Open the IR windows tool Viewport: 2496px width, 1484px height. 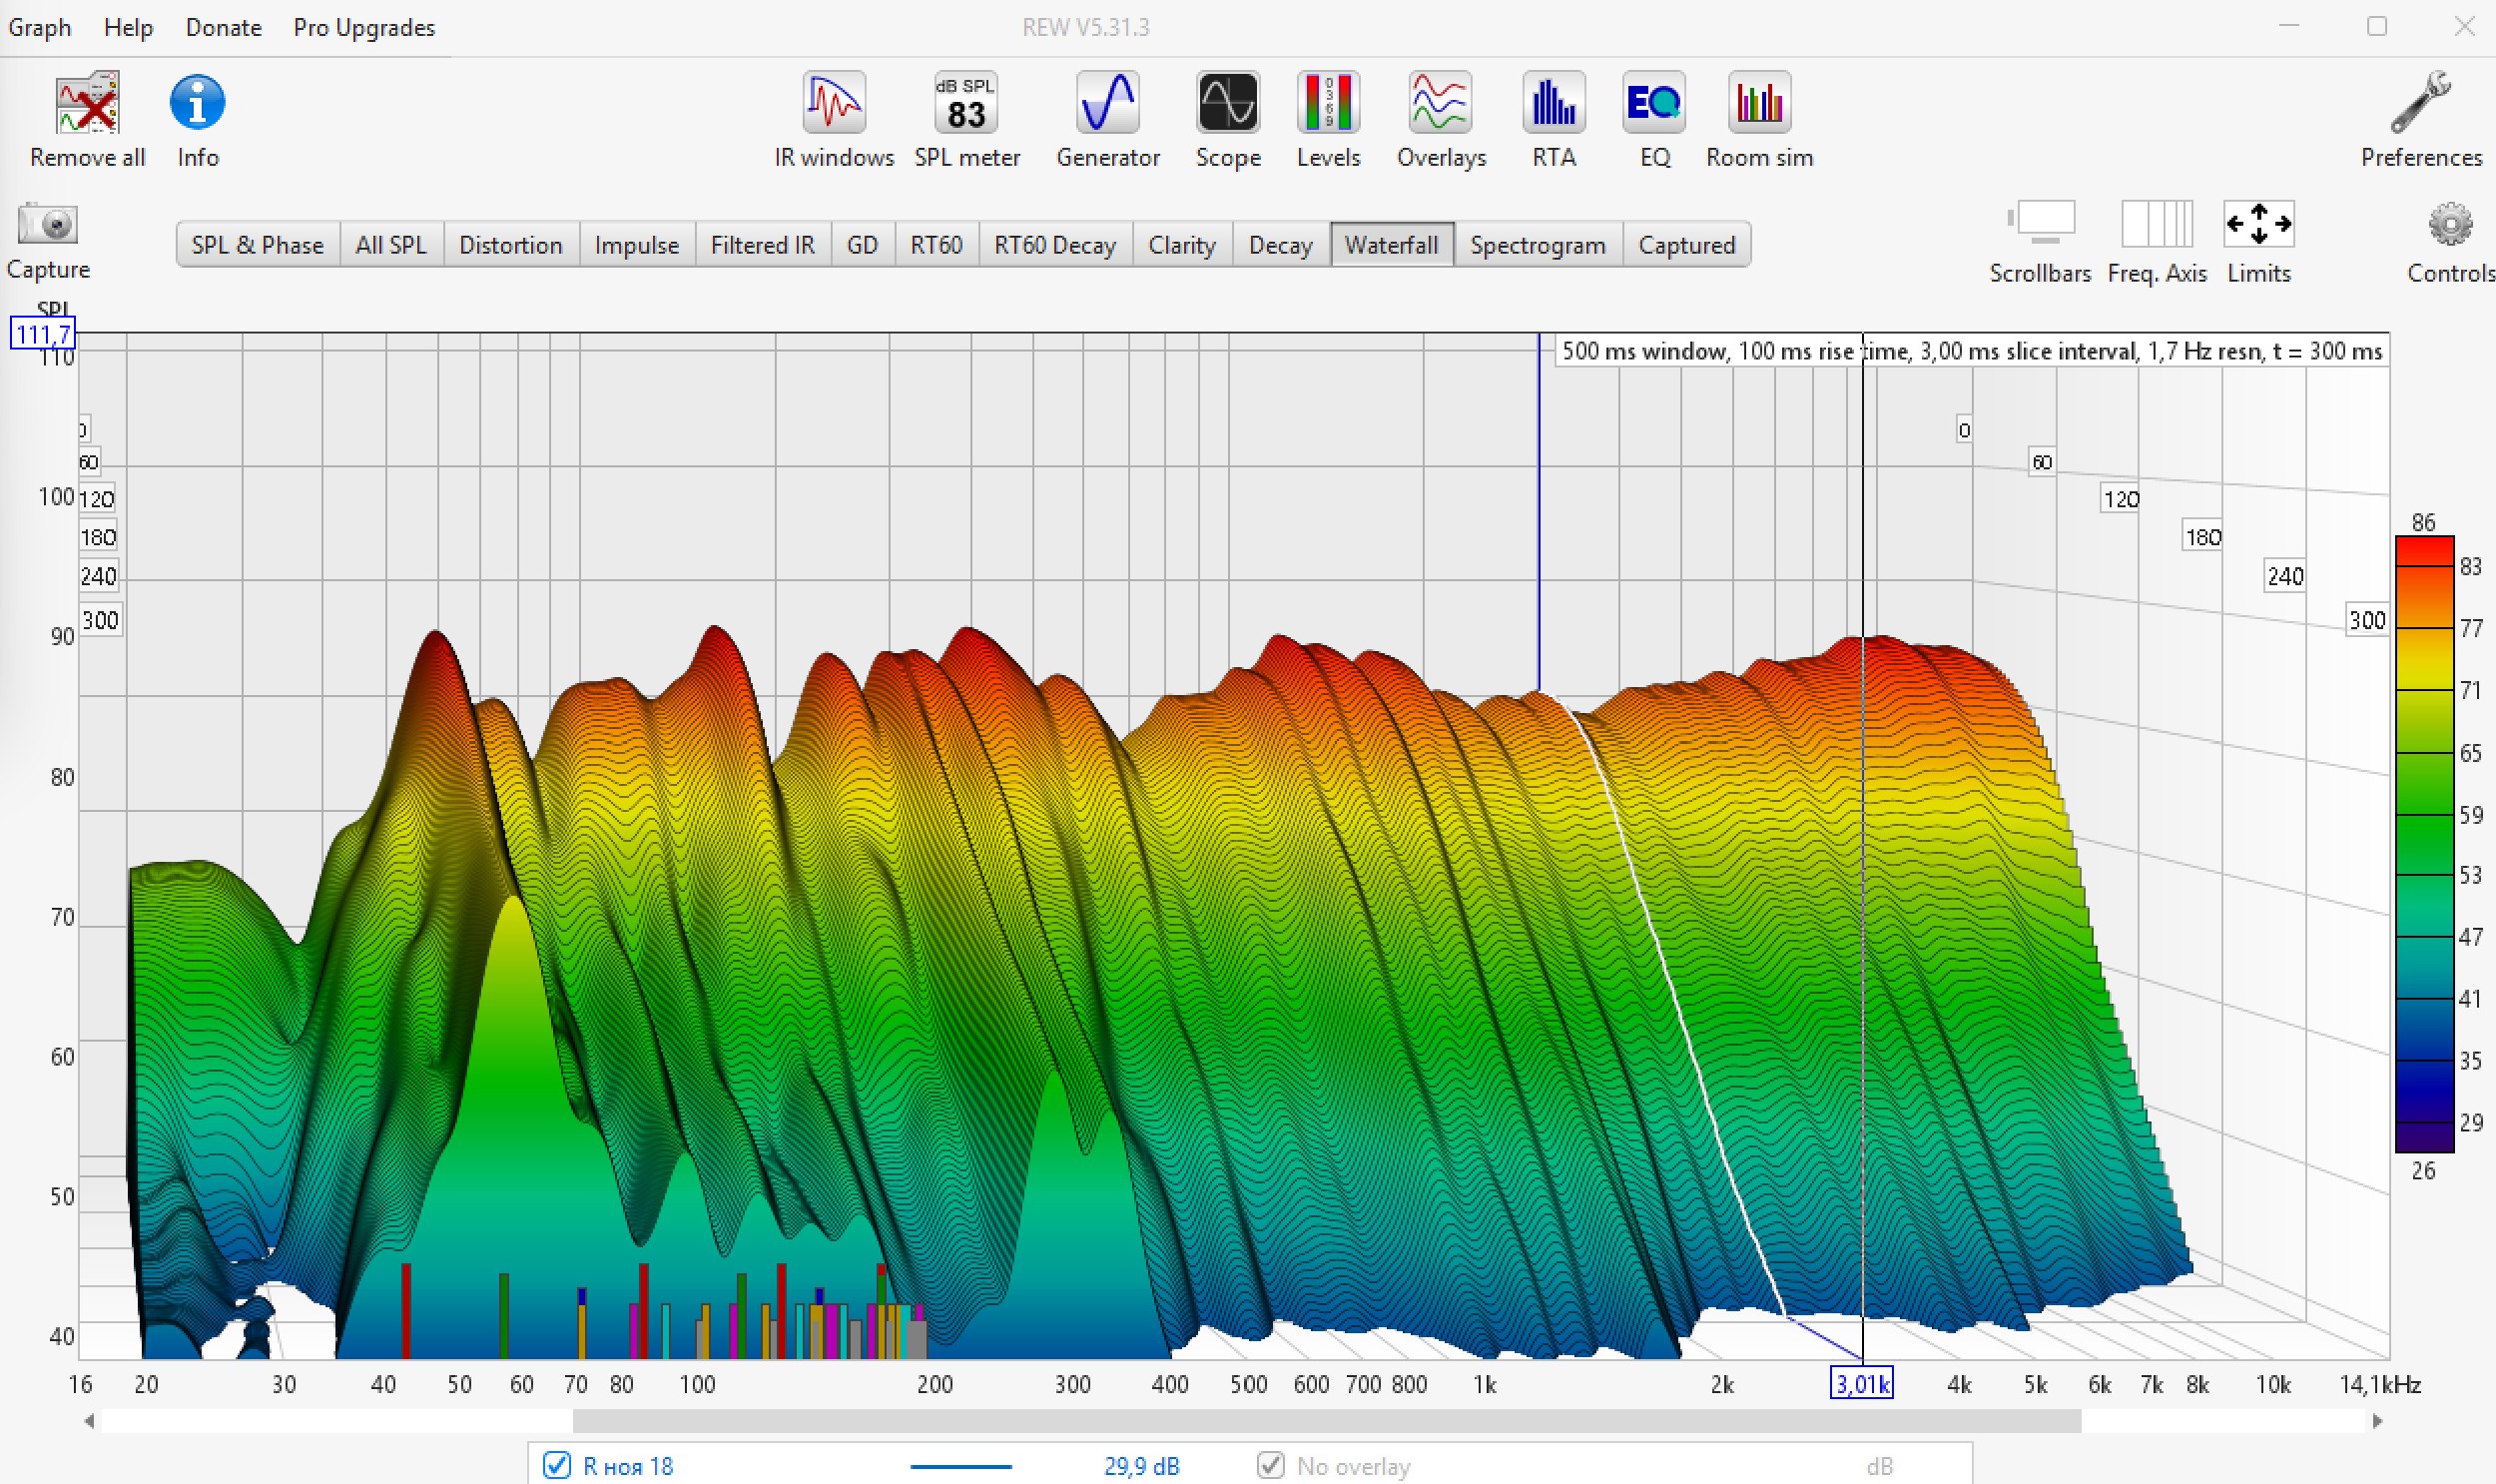coord(833,103)
